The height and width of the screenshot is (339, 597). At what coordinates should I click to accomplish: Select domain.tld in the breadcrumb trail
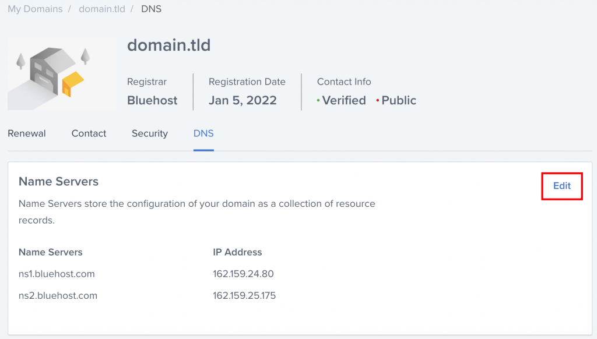[101, 9]
